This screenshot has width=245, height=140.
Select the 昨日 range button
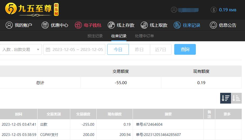(139, 49)
